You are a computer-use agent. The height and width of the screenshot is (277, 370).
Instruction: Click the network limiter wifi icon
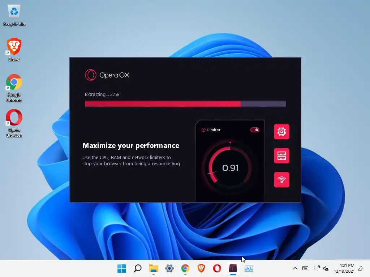pos(281,180)
